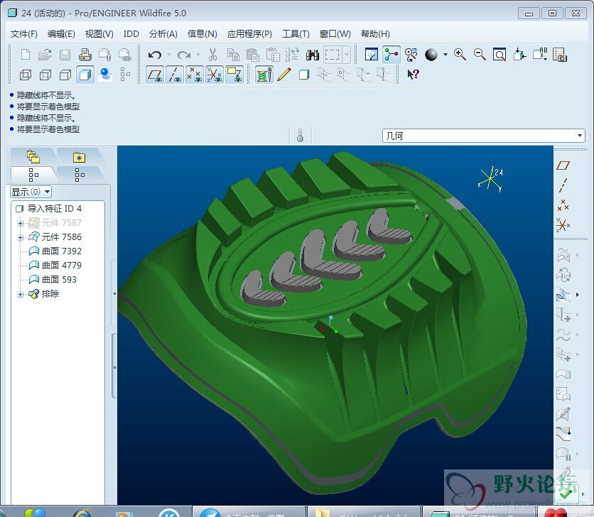Open the shading sphere dropdown arrow
Image resolution: width=594 pixels, height=517 pixels.
point(445,55)
